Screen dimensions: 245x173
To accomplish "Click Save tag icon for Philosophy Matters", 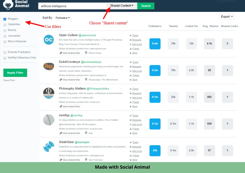I will click(131, 107).
